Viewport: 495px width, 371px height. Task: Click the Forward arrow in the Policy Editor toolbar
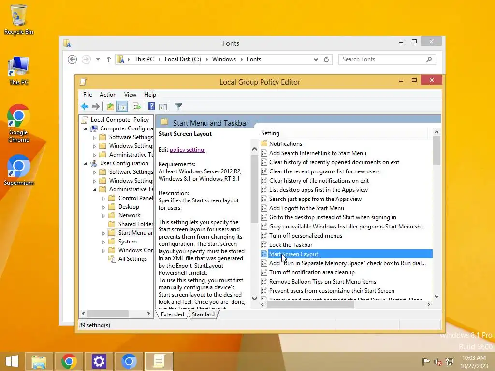95,107
